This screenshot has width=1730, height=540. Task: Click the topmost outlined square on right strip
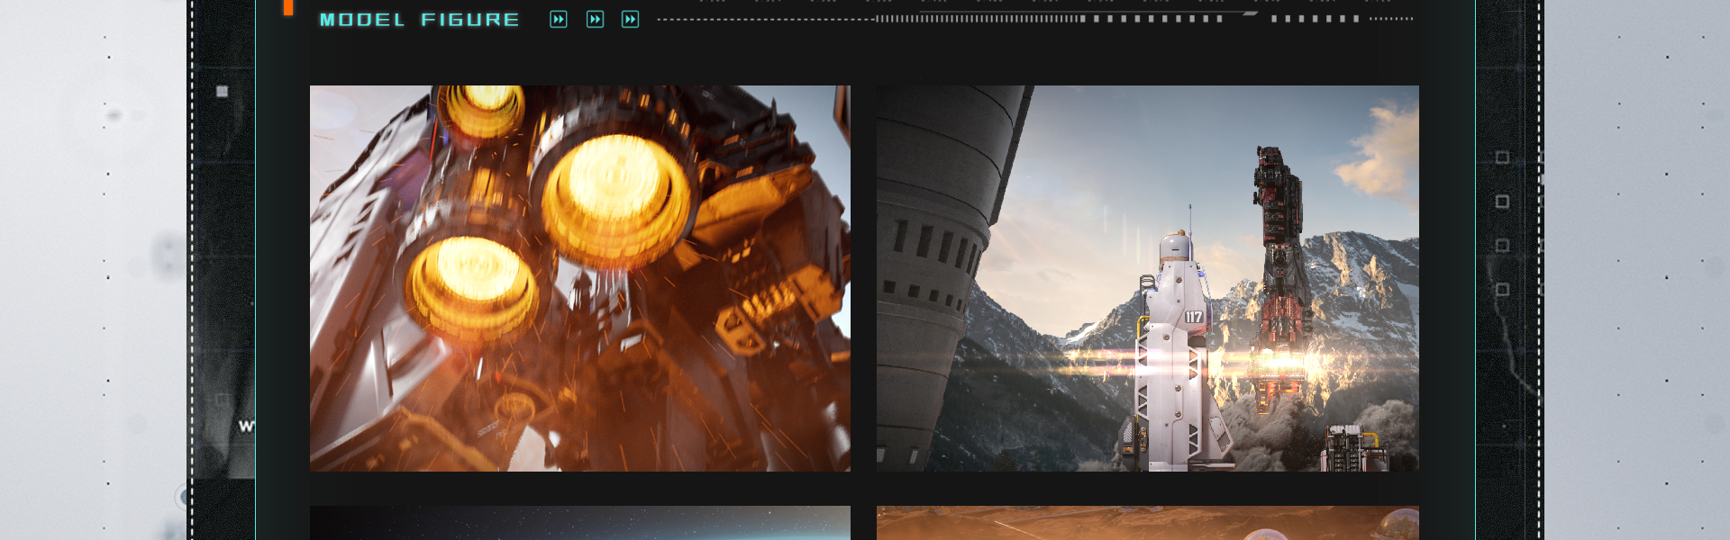[1502, 157]
